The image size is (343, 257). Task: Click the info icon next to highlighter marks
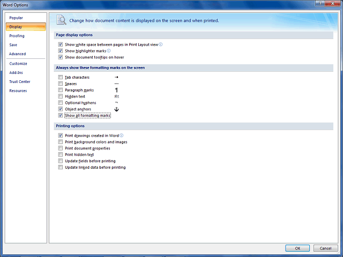point(109,51)
